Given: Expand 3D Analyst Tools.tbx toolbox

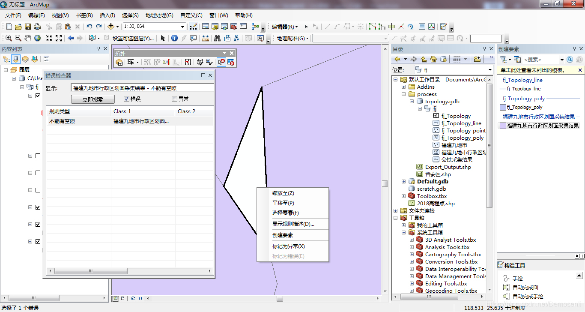Looking at the screenshot, I should [412, 240].
